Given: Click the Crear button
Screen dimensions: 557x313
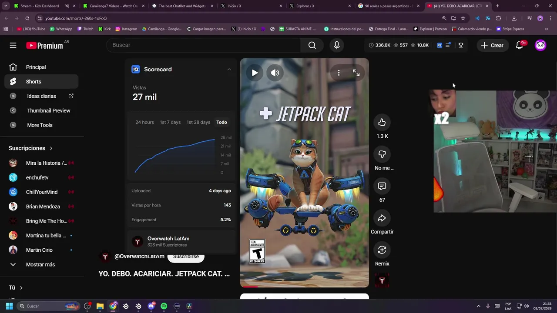Looking at the screenshot, I should point(492,45).
